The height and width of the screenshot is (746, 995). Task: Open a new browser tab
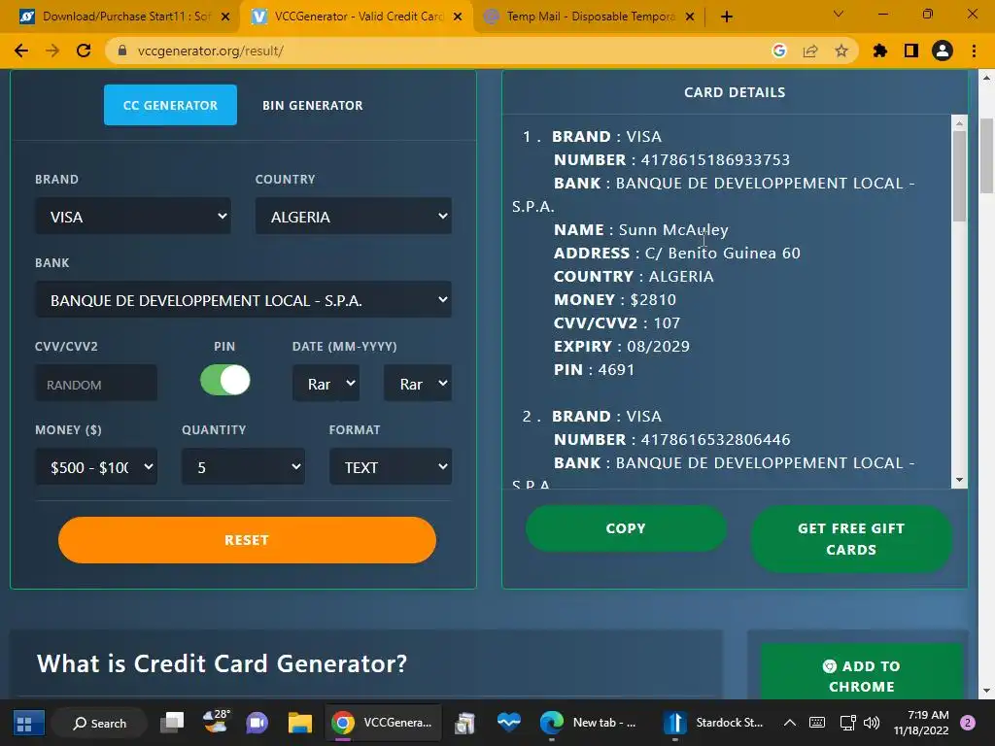(727, 17)
